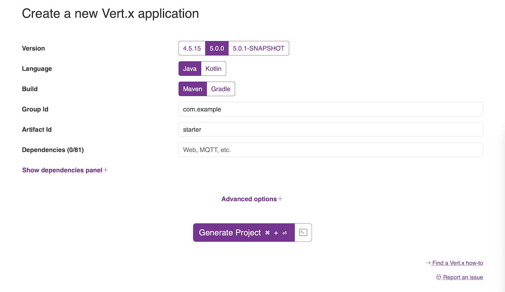Open the Report an issue link
This screenshot has width=505, height=292.
pyautogui.click(x=459, y=277)
